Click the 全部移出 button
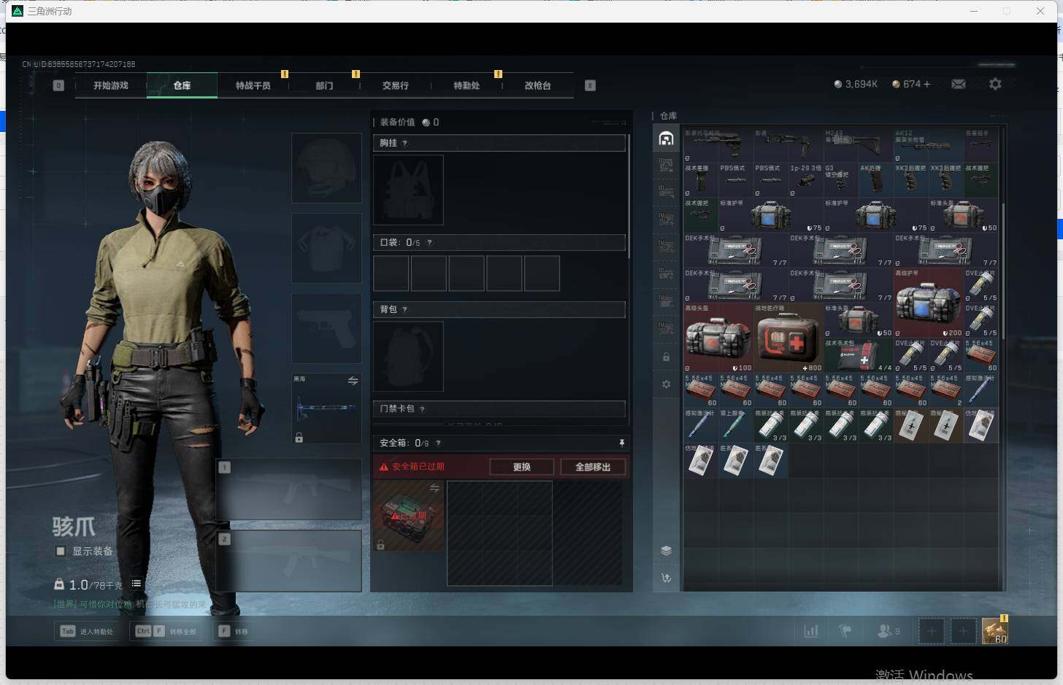This screenshot has height=685, width=1063. pos(593,467)
